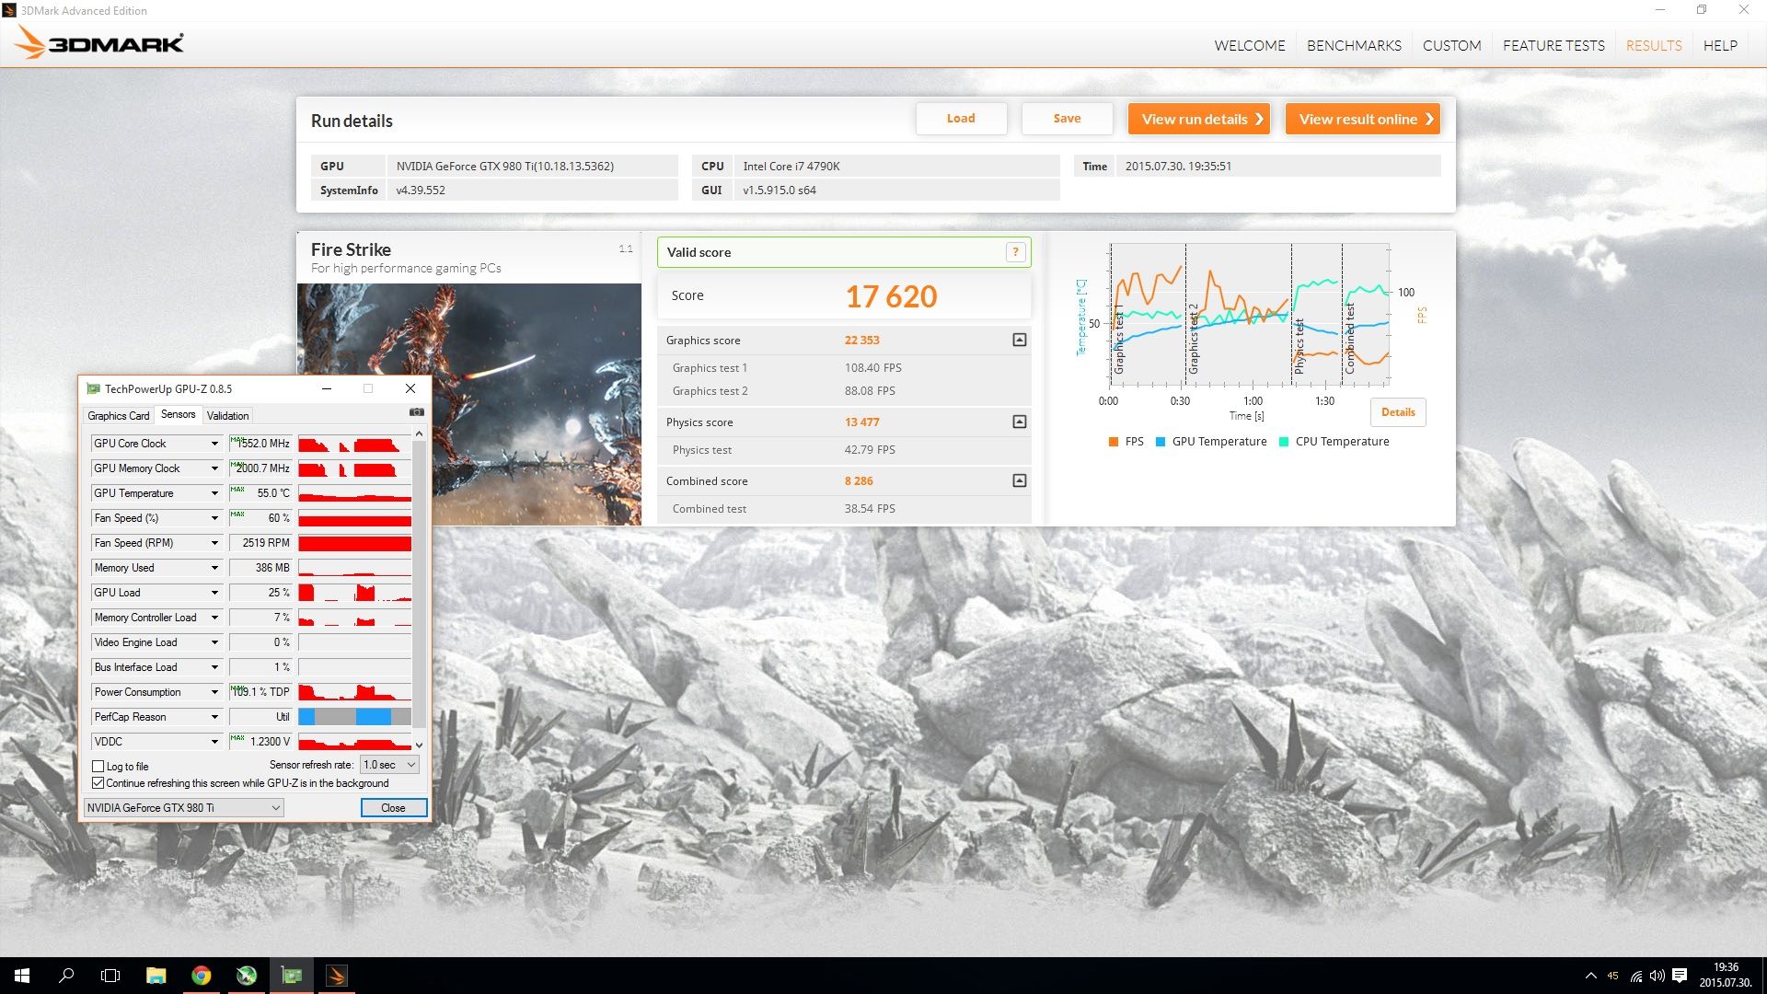The width and height of the screenshot is (1767, 994).
Task: Collapse the Combined score section
Action: click(x=1020, y=481)
